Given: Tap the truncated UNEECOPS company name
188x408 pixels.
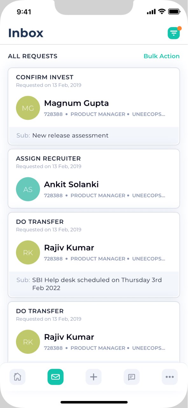Looking at the screenshot, I should 149,114.
